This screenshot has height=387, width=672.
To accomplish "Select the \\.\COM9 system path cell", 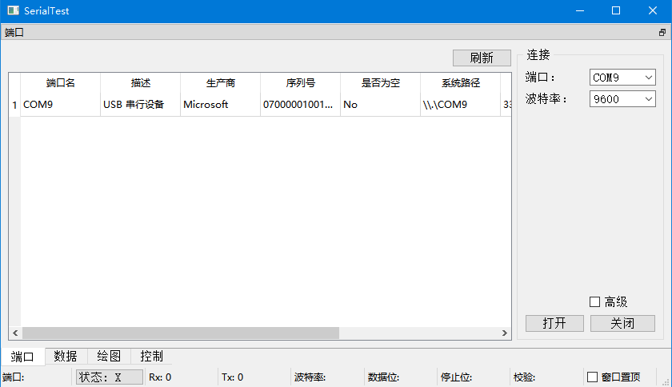I will coord(461,105).
